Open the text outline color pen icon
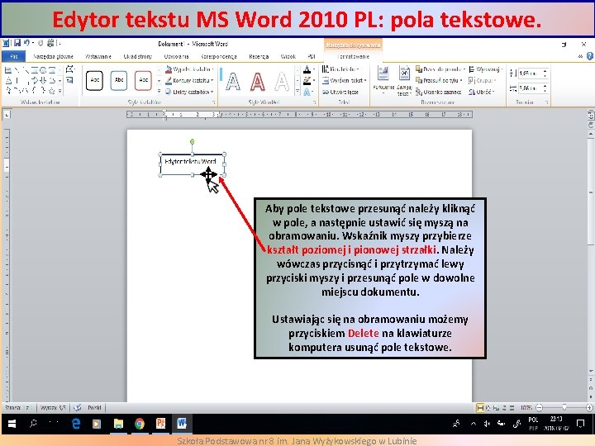Viewport: 595px width, 446px height. click(307, 80)
